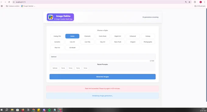207x112 pixels.
Task: Open File Explorer from the taskbar
Action: [x=12, y=110]
